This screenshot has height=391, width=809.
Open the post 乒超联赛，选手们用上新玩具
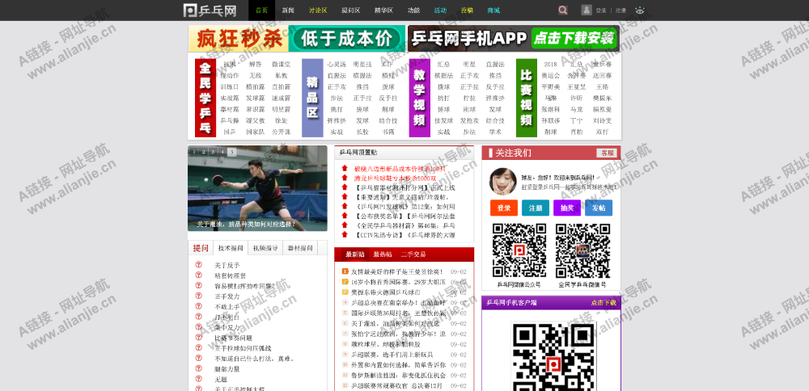[x=392, y=355]
